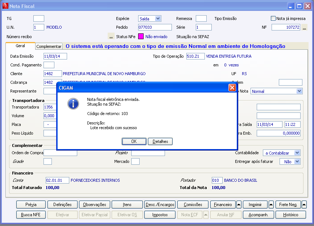Click the Frete Neg. button
314x226 pixels.
288,205
